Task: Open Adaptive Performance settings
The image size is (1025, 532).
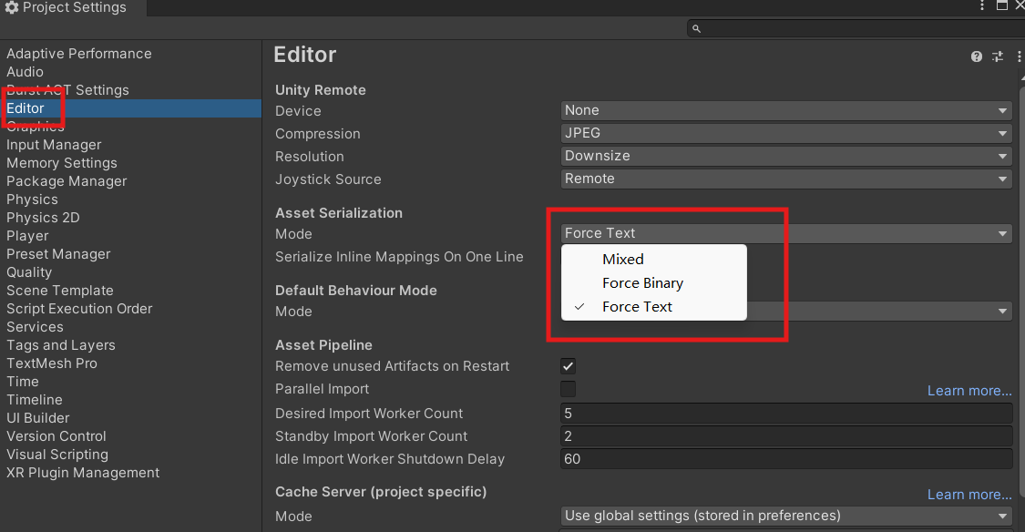Action: (79, 54)
